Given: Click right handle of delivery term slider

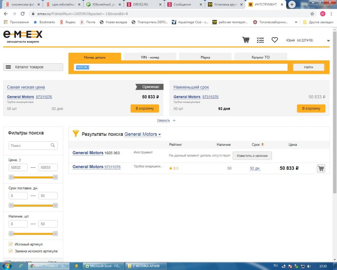Looking at the screenshot, I should 55,206.
